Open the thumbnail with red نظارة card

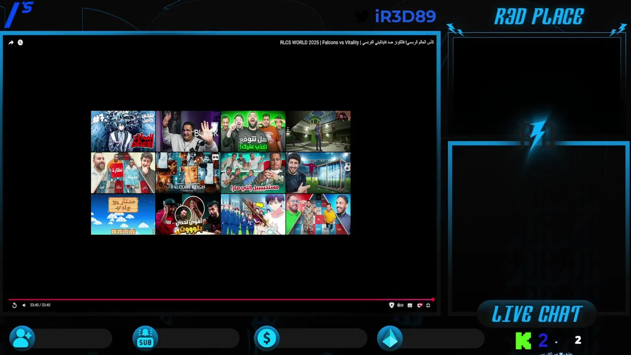[123, 173]
